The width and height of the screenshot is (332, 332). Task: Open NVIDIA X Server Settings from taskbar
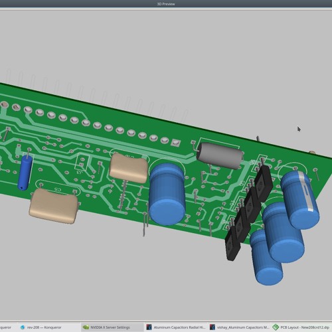[112, 327]
